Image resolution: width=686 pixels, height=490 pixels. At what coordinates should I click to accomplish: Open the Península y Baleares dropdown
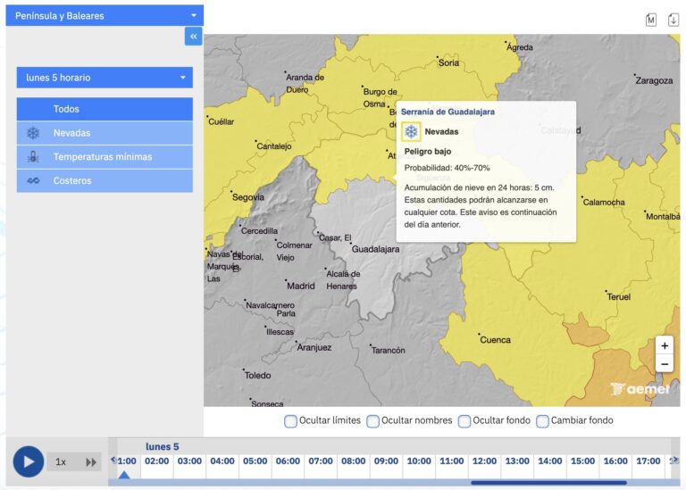(105, 16)
